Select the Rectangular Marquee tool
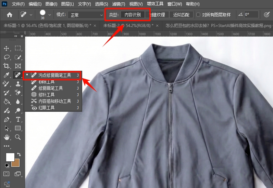The width and height of the screenshot is (273, 188). [18, 48]
